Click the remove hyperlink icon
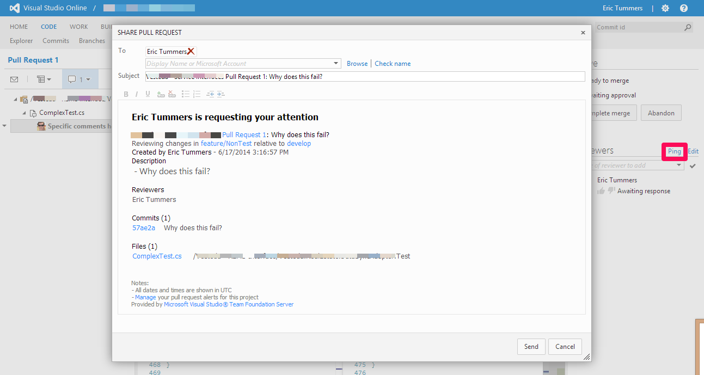Screen dimensions: 704x375 tap(172, 94)
